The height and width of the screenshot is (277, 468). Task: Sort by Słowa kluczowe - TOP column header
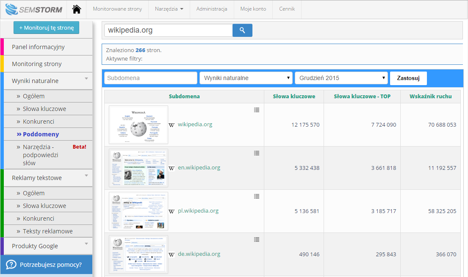(362, 97)
